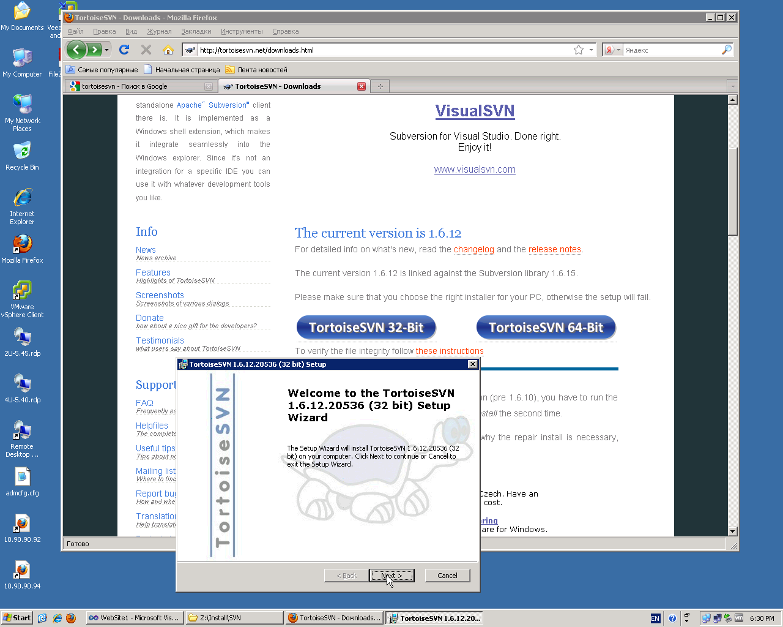Screen dimensions: 783x627
Task: Reload the page with the refresh icon
Action: pyautogui.click(x=124, y=50)
